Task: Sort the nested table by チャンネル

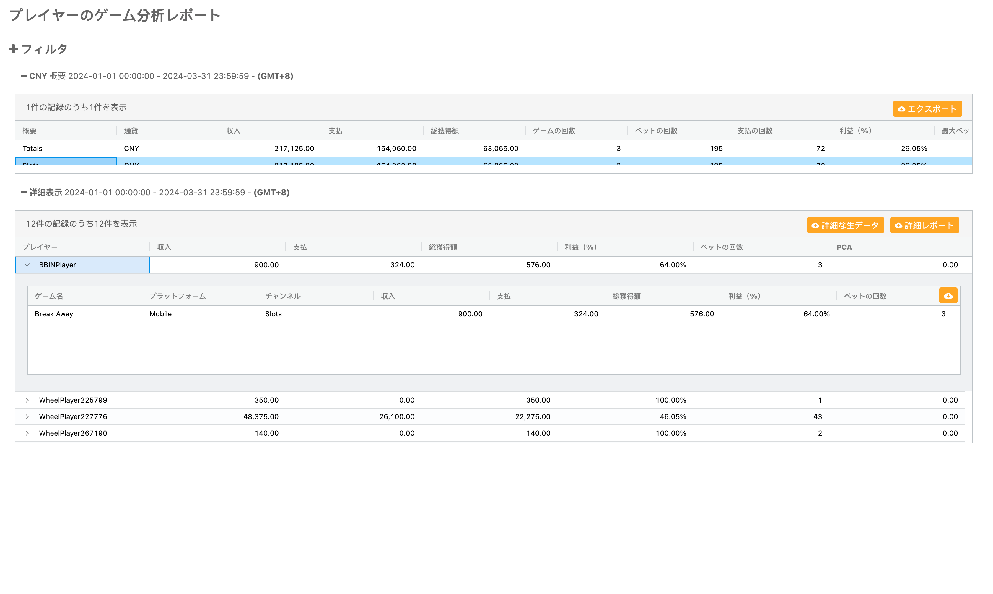Action: click(x=283, y=296)
